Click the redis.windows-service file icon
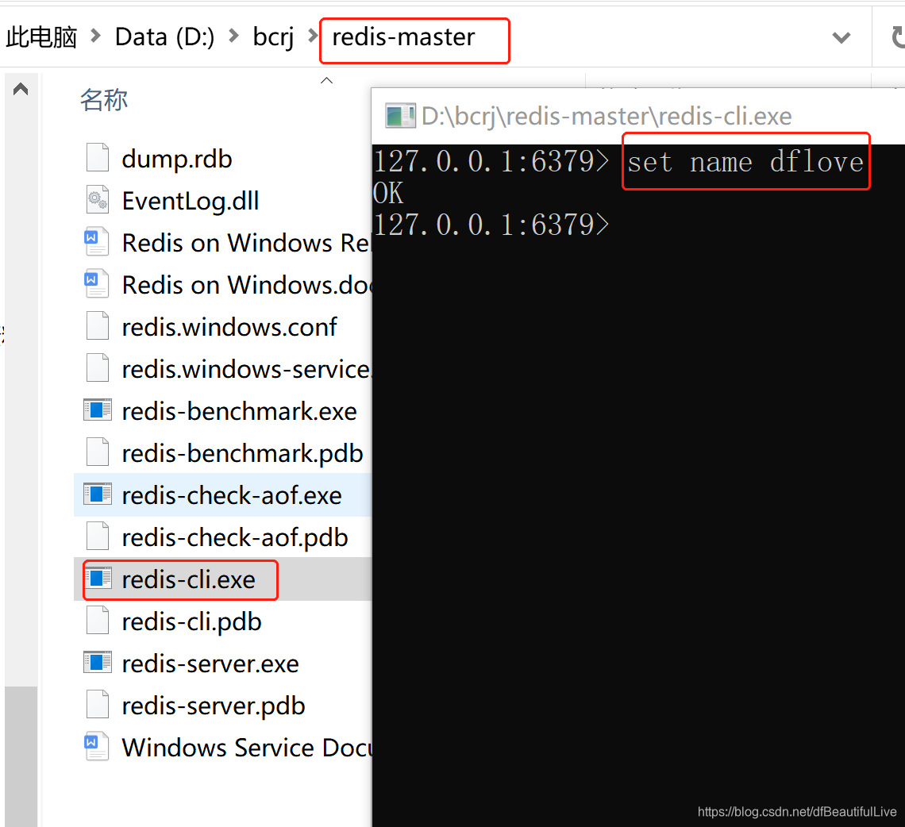The image size is (905, 827). pos(98,367)
